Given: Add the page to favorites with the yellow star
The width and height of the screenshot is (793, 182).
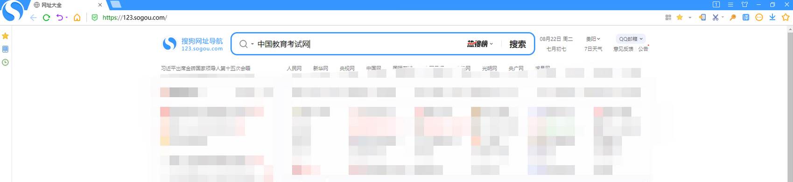Looking at the screenshot, I should point(680,18).
